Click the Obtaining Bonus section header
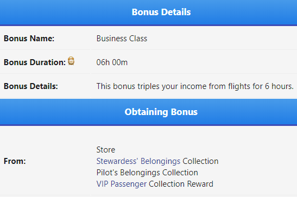The image size is (297, 197). click(x=149, y=112)
